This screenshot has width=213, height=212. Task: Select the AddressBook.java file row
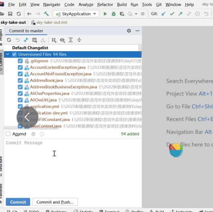coord(73,81)
